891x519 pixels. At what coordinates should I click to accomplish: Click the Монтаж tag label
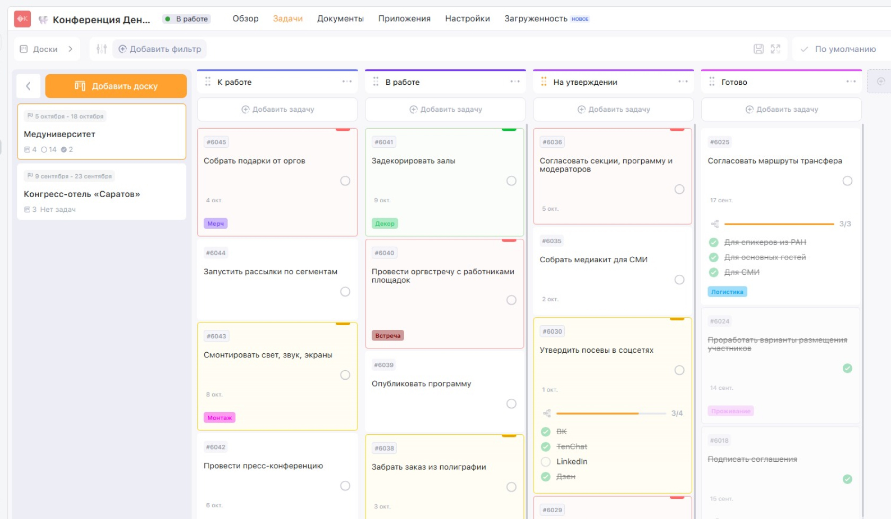220,418
